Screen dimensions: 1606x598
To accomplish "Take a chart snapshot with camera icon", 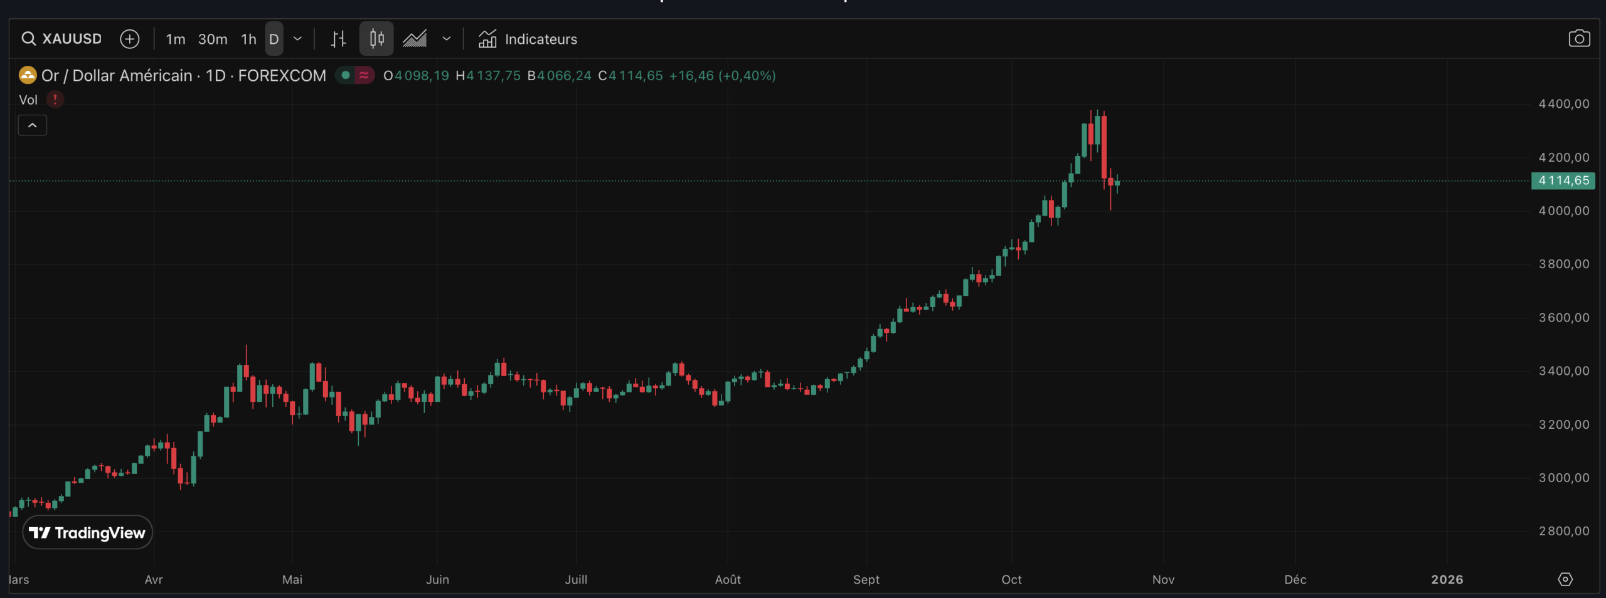I will pyautogui.click(x=1579, y=39).
